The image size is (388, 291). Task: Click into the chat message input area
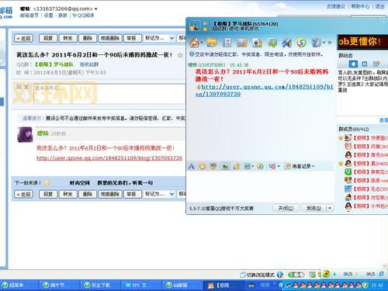(x=260, y=186)
